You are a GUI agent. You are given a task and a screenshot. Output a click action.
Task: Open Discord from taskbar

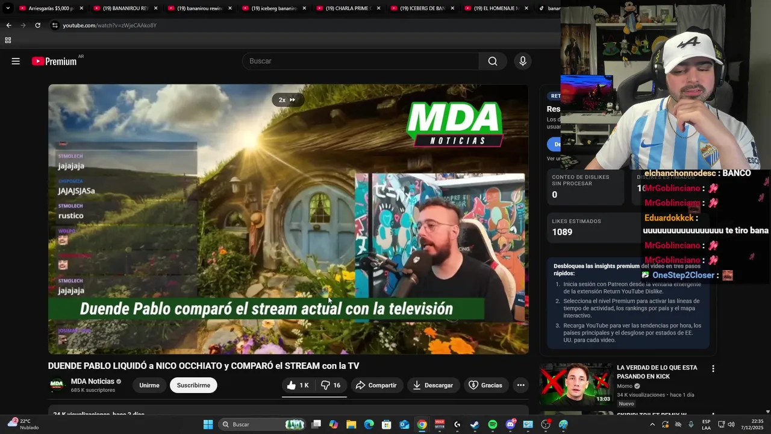[x=510, y=424]
